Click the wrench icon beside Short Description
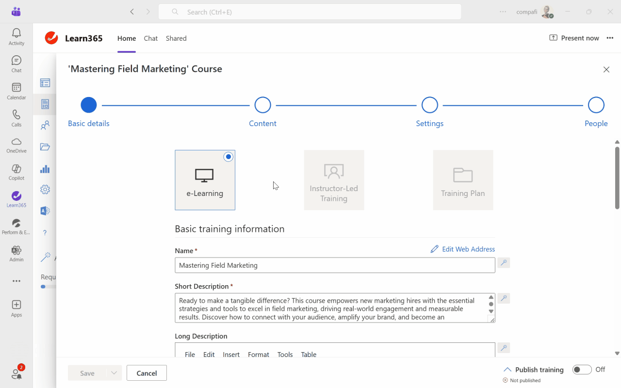 (504, 298)
